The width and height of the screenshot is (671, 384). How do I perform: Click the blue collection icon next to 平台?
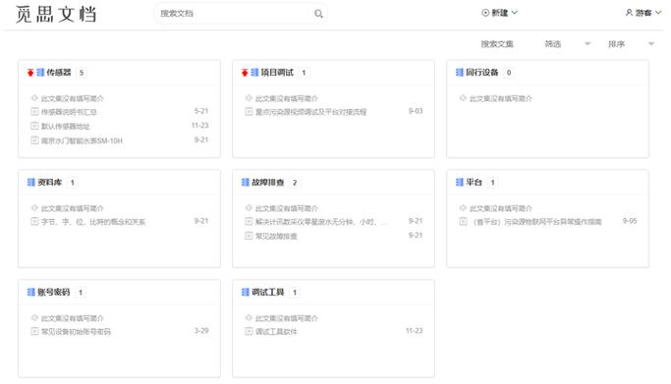[460, 183]
